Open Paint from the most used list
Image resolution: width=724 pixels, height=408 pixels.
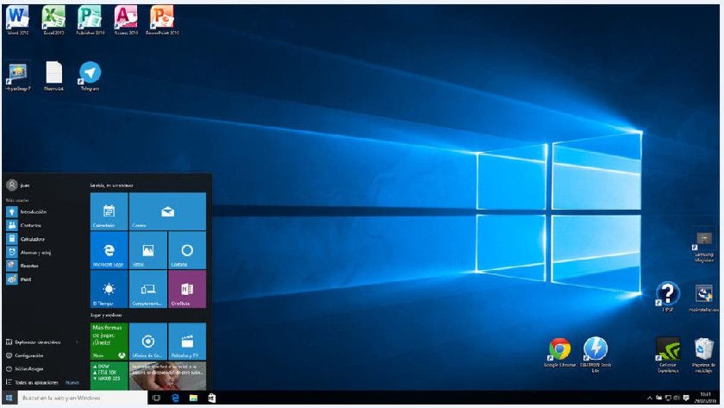(26, 279)
